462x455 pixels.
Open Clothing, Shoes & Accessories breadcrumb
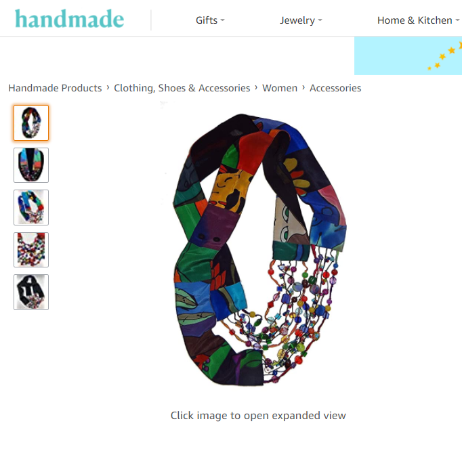coord(182,88)
